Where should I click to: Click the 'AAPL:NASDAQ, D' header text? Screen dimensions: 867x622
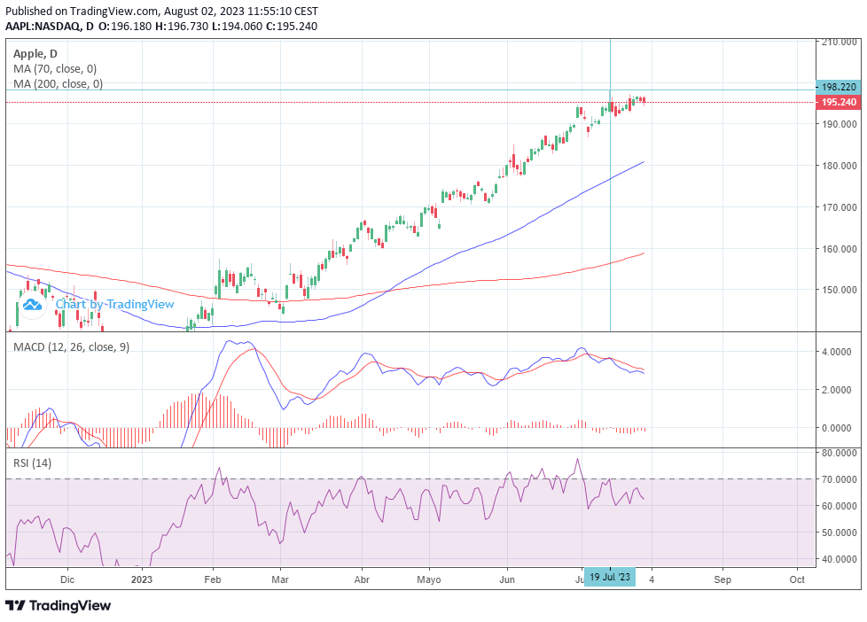pos(50,26)
